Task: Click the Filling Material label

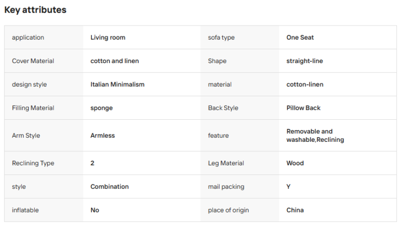Action: point(33,108)
